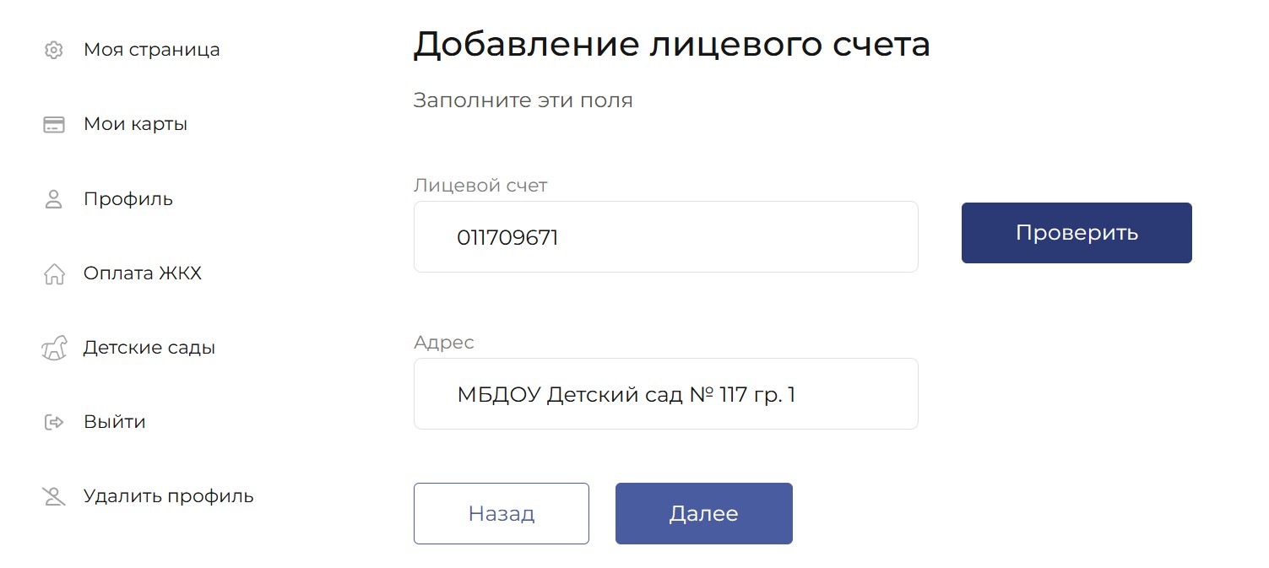The width and height of the screenshot is (1269, 568).
Task: Proceed with the Далее button
Action: click(703, 514)
